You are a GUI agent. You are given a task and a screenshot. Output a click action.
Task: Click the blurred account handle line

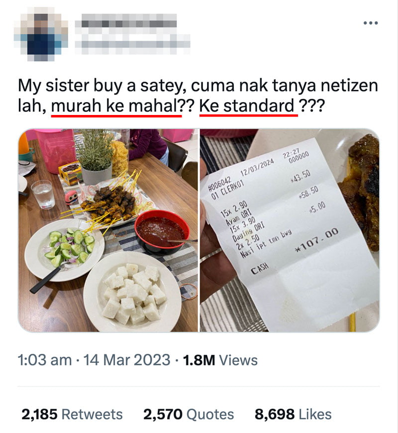tap(133, 44)
